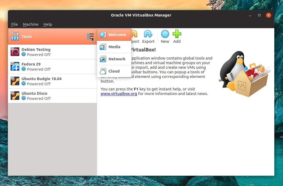Click the Powered Off text under Fedora 29
Image resolution: width=283 pixels, height=186 pixels.
pos(39,69)
